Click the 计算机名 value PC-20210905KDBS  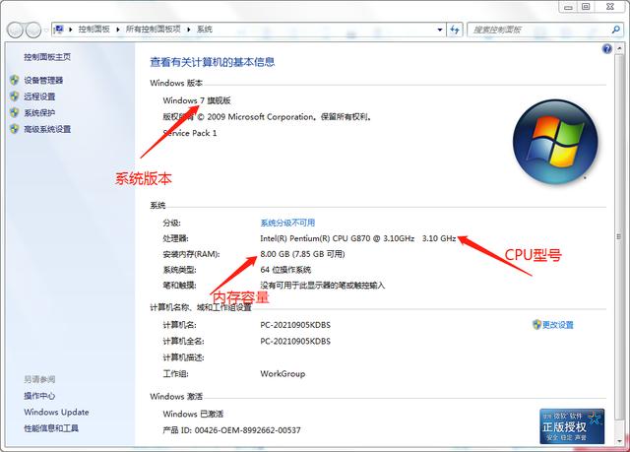[x=295, y=325]
